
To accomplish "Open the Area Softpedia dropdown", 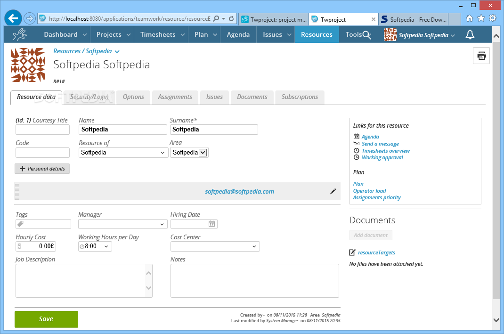I will (x=189, y=152).
